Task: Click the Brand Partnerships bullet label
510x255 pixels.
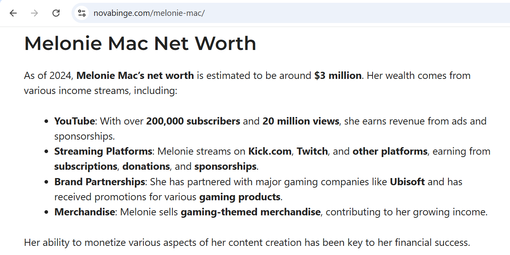Action: 100,182
